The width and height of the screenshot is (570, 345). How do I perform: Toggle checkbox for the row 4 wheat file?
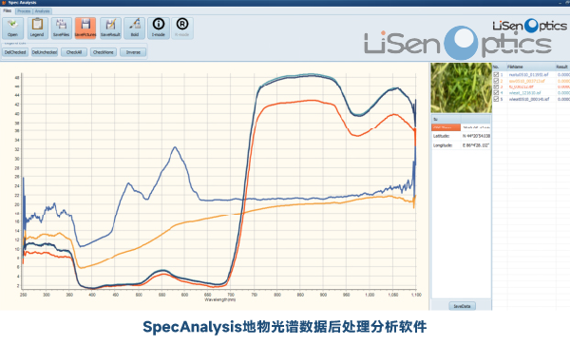[x=496, y=93]
